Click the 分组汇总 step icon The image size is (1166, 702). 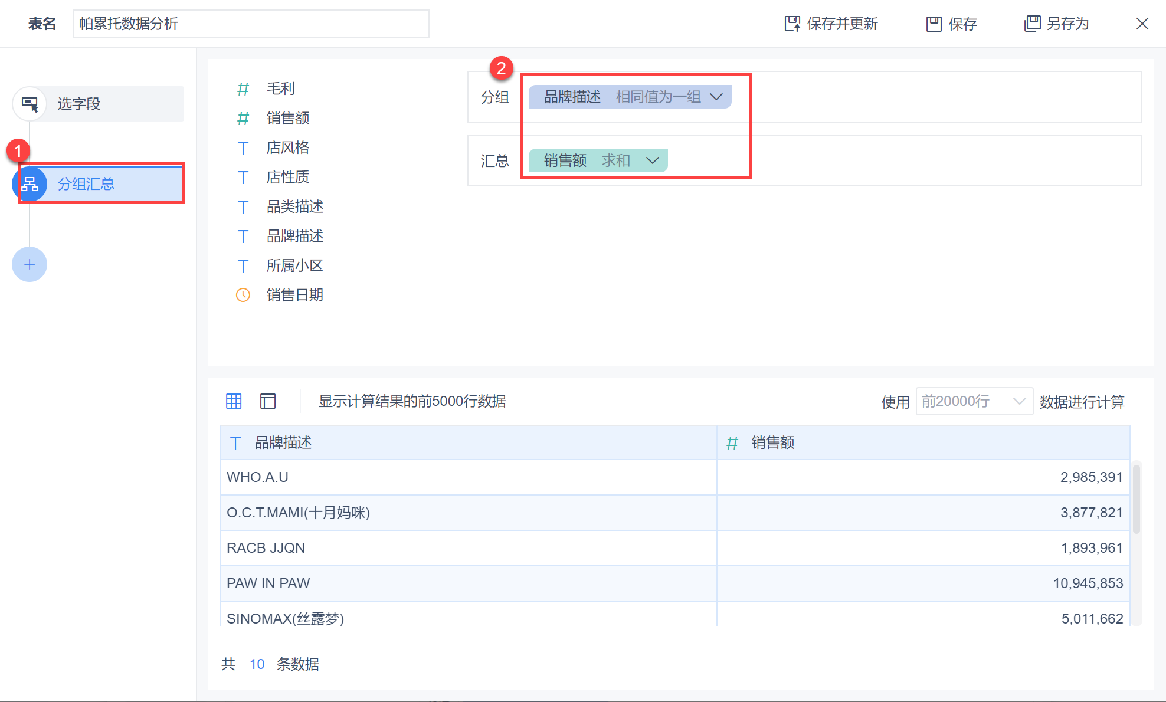(30, 184)
